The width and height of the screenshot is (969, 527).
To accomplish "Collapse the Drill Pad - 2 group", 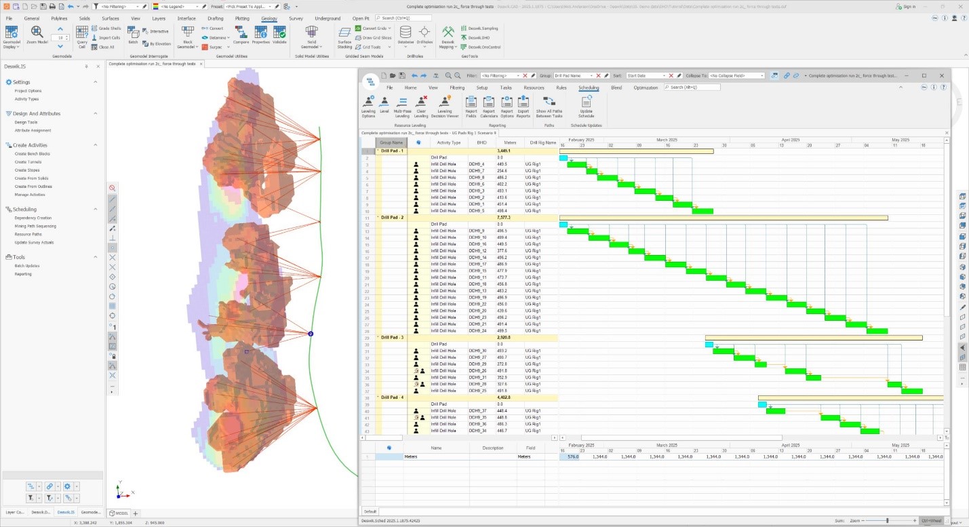I will (x=378, y=218).
